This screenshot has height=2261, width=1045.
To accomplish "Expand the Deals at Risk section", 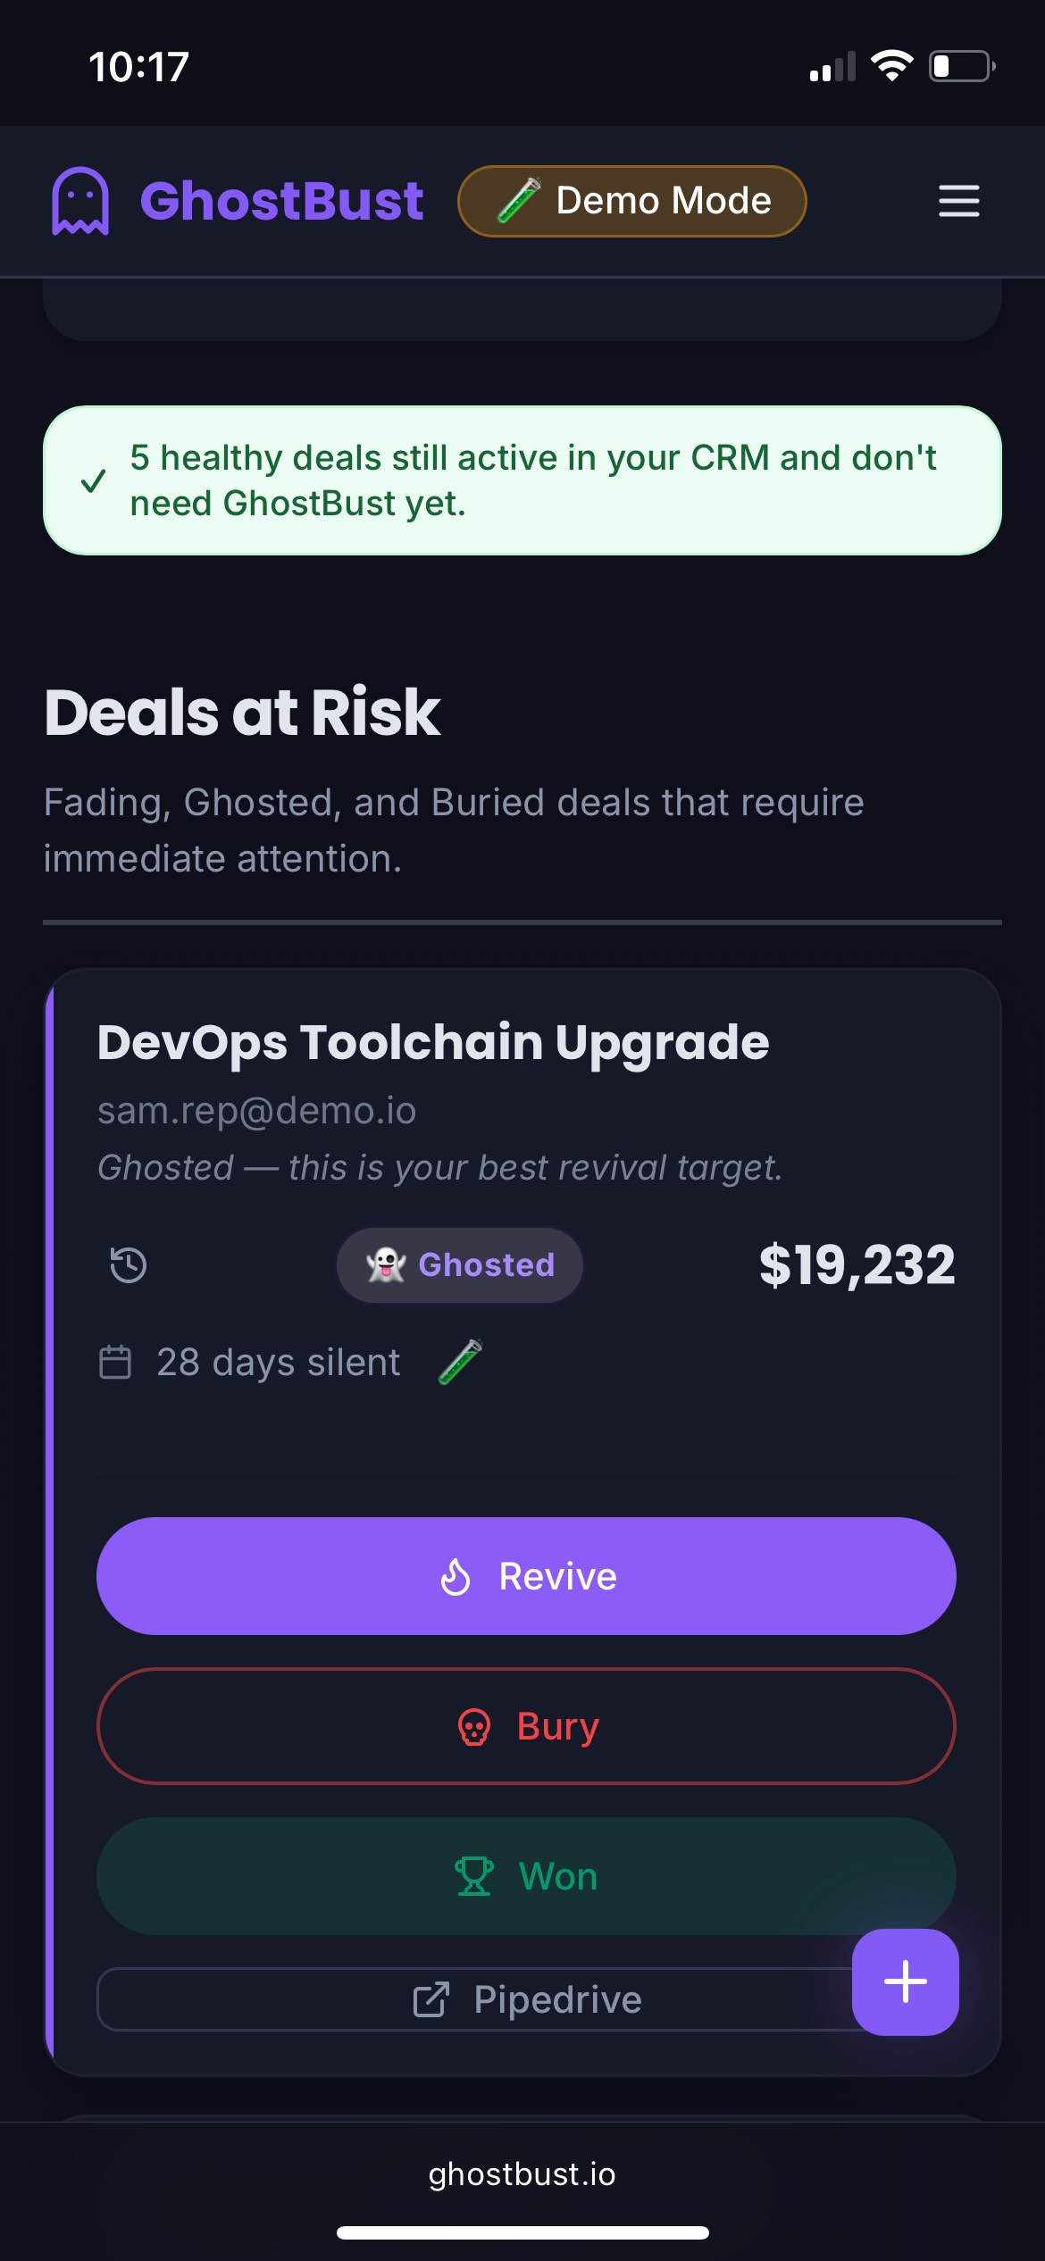I will point(242,711).
